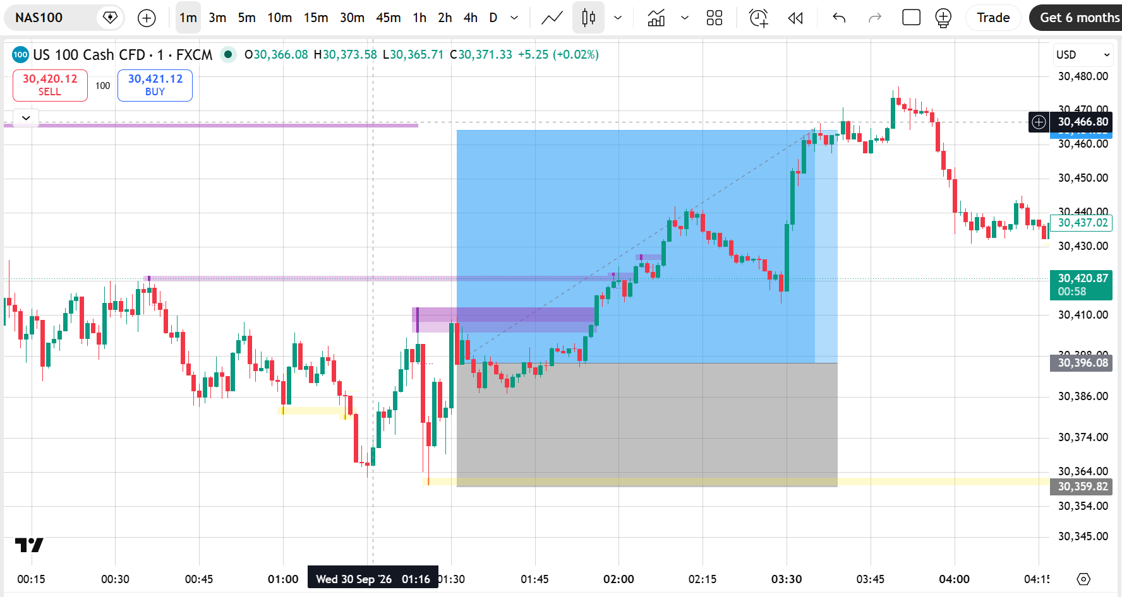Collapse the legend with the chevron
The height and width of the screenshot is (597, 1122).
(26, 118)
